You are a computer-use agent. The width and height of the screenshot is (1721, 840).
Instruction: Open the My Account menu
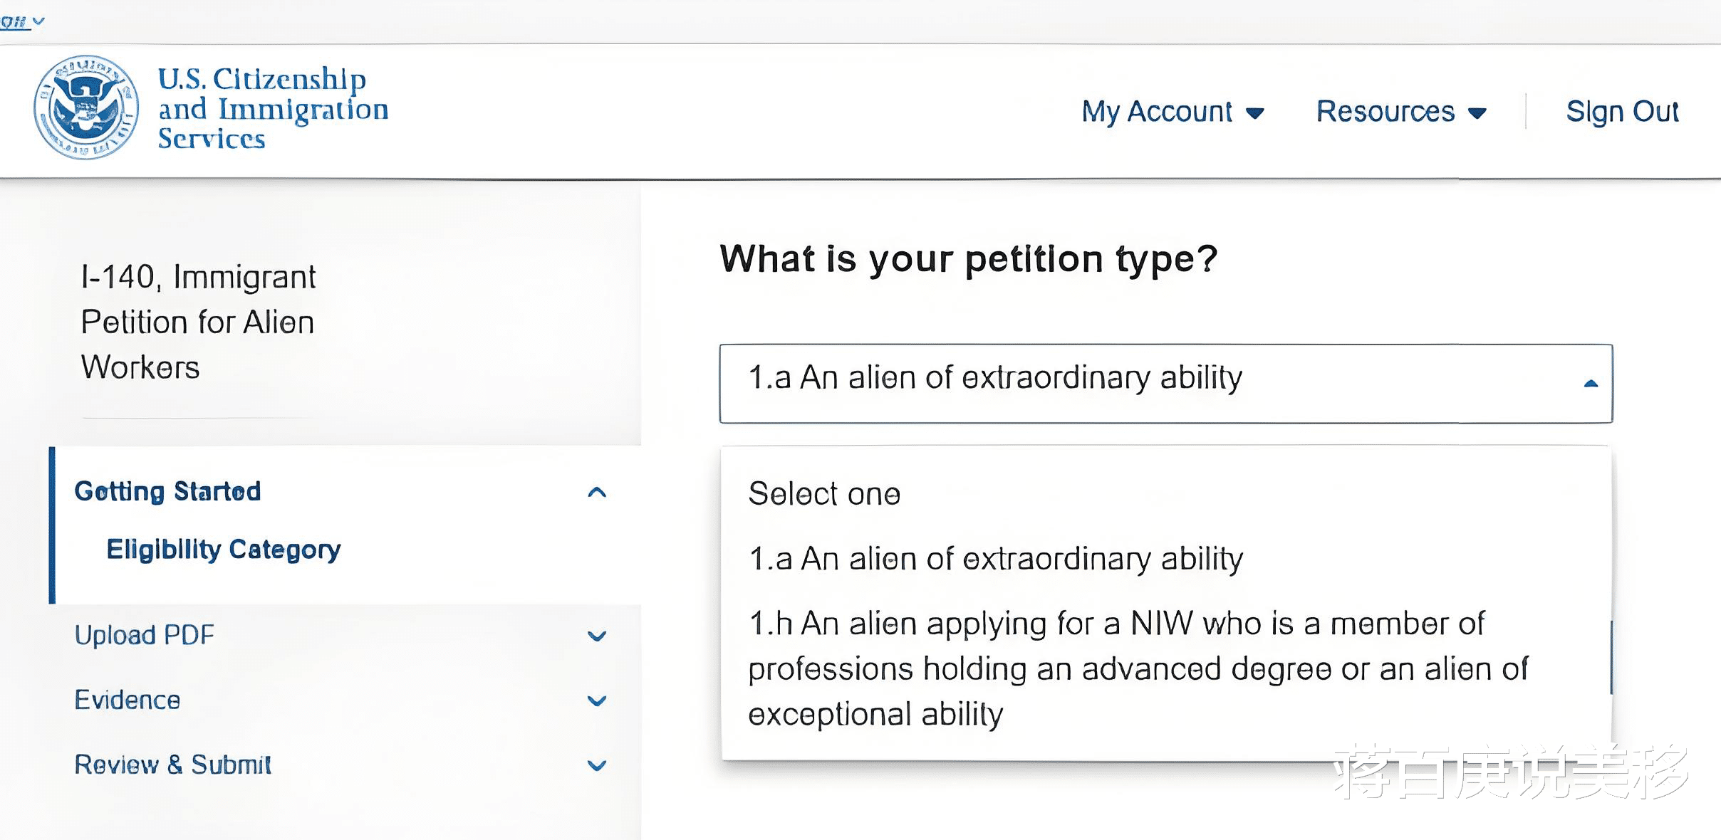click(1157, 112)
